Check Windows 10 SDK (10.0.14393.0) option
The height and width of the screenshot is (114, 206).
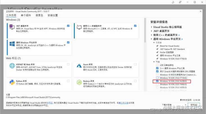point(157,88)
